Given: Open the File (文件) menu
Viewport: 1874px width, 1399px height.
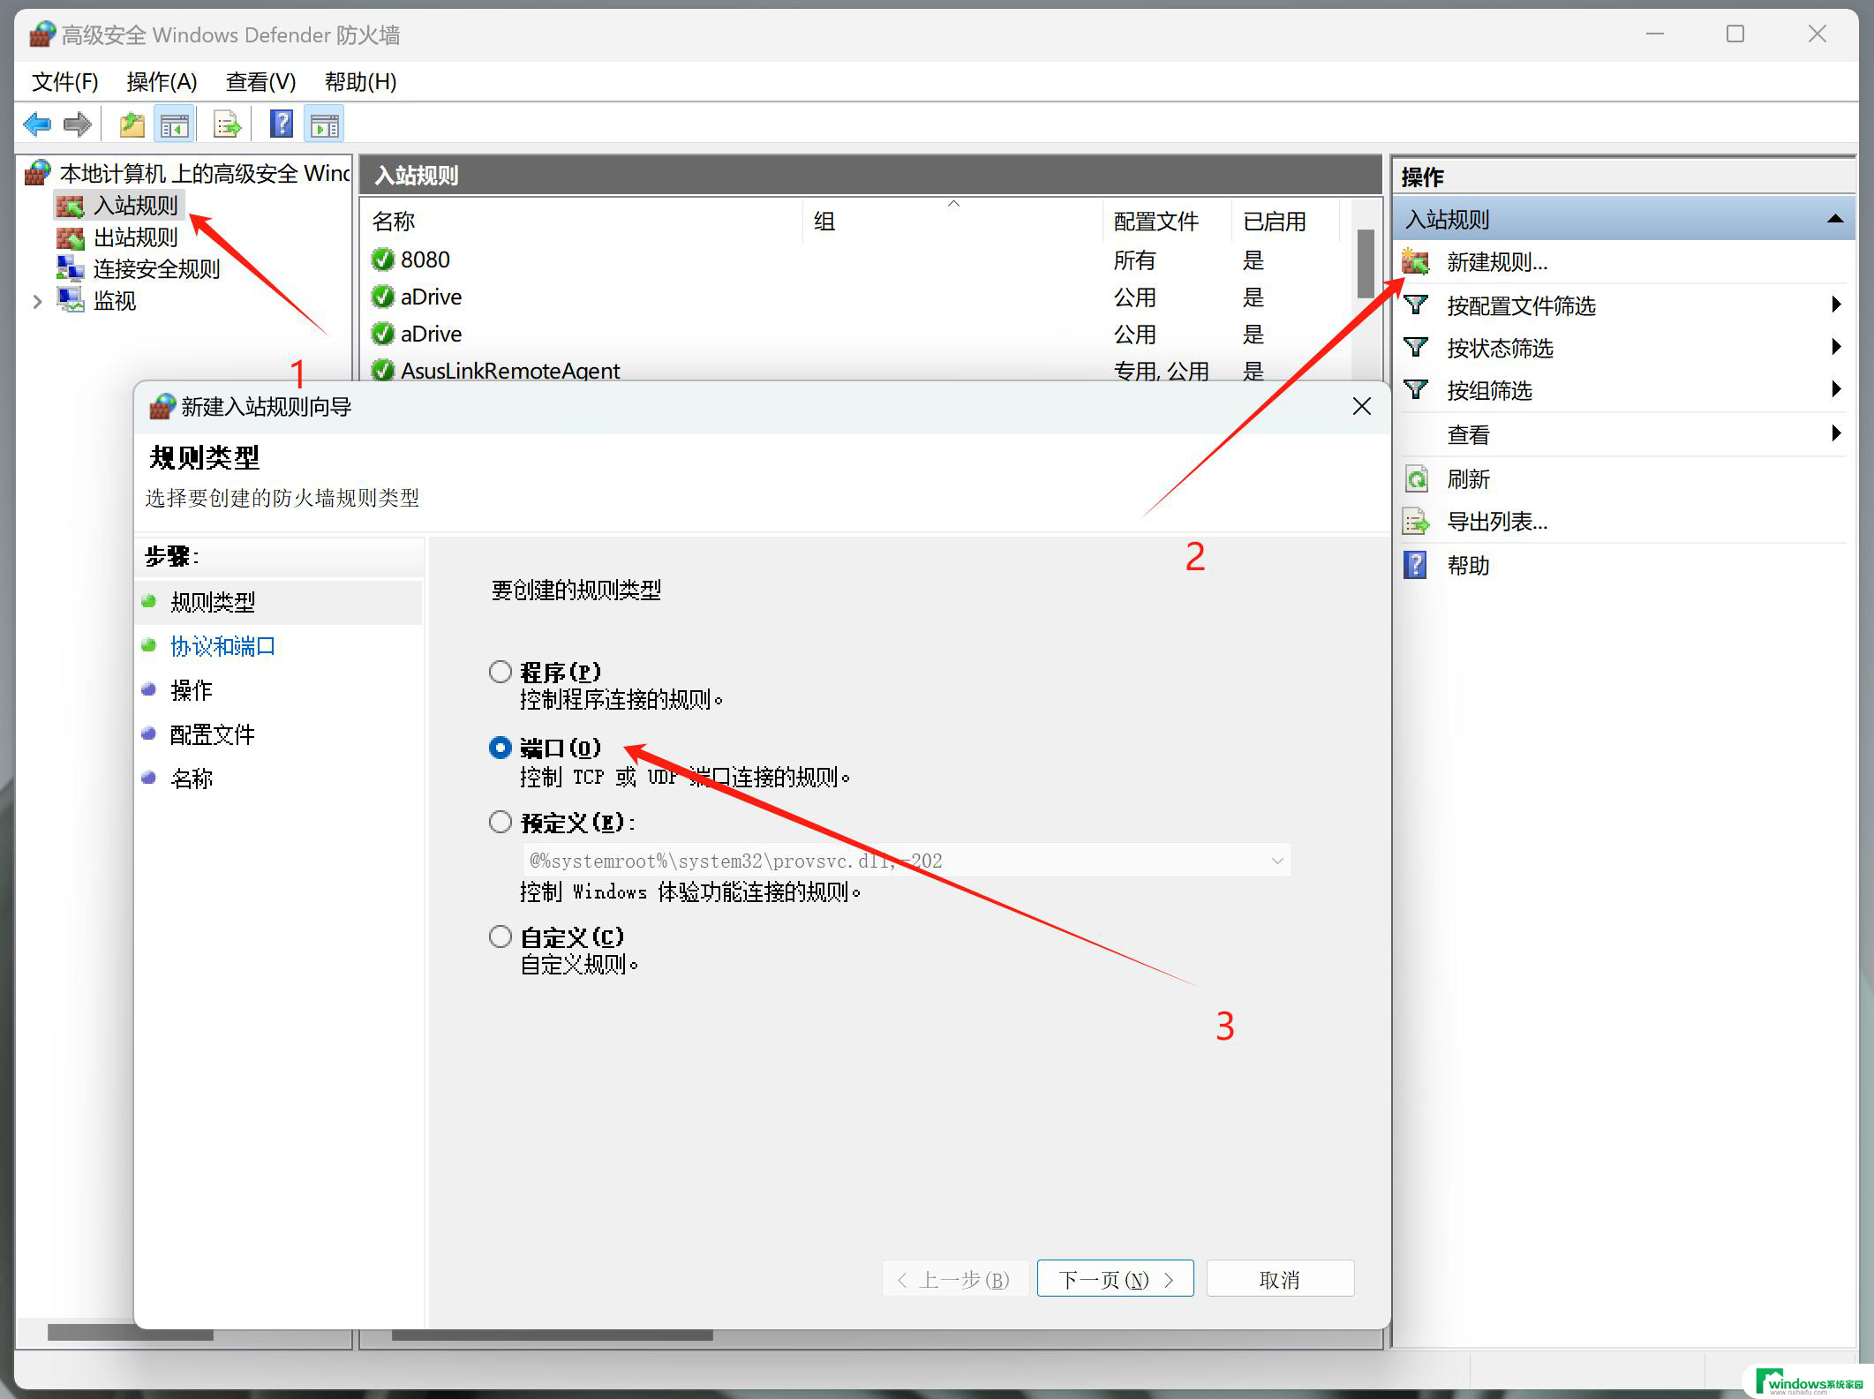Looking at the screenshot, I should click(64, 81).
